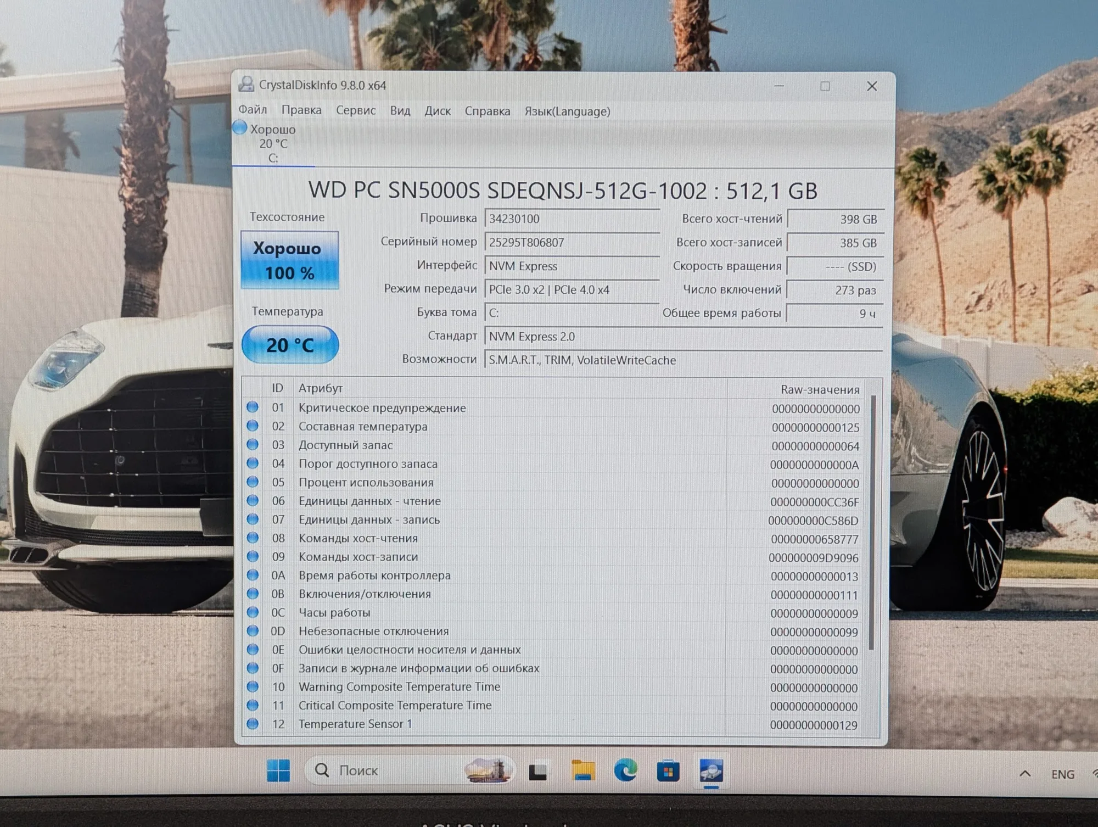The height and width of the screenshot is (827, 1098).
Task: Open the Сервис menu
Action: tap(356, 110)
